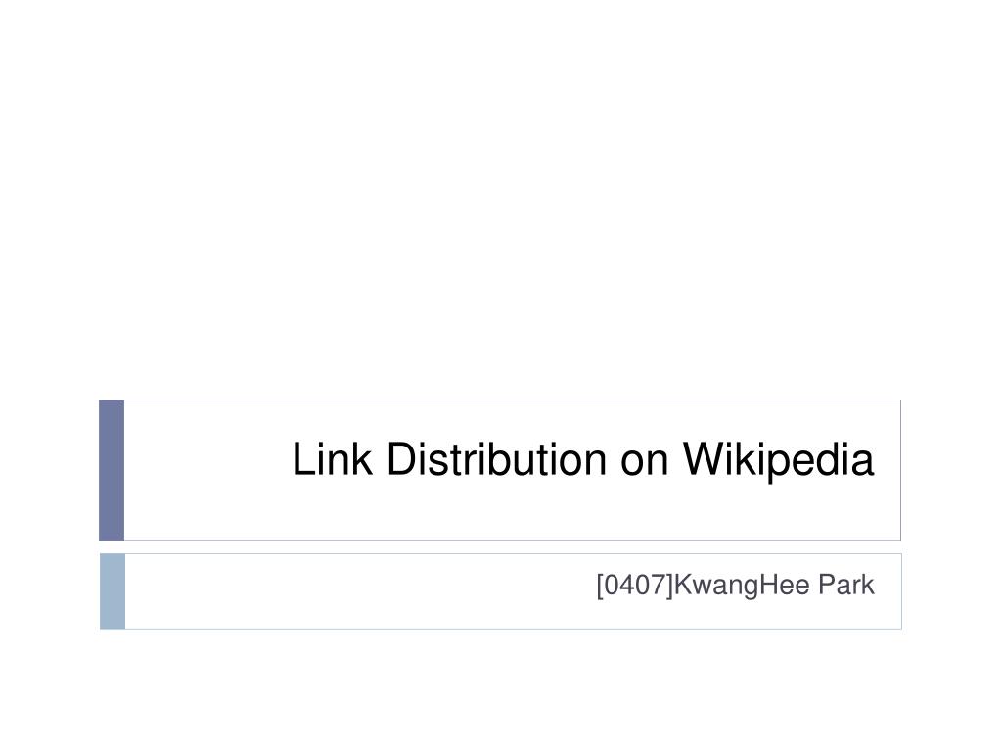
Task: Select the subtitle "[0407]KwangHee Park"
Action: coord(735,586)
